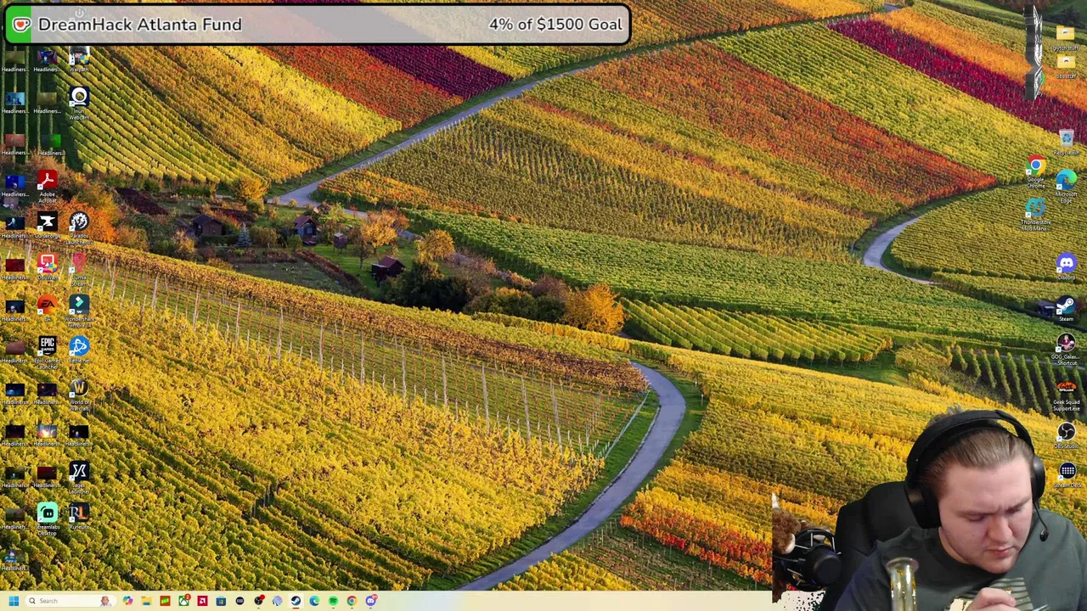Open AMD Software from the taskbar
The width and height of the screenshot is (1087, 611).
[x=202, y=601]
